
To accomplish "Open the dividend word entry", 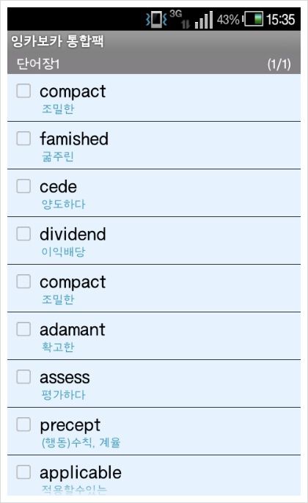I will tap(154, 241).
